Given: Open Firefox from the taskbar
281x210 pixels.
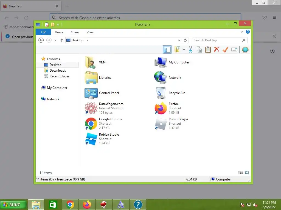Looking at the screenshot, I should 87,205.
